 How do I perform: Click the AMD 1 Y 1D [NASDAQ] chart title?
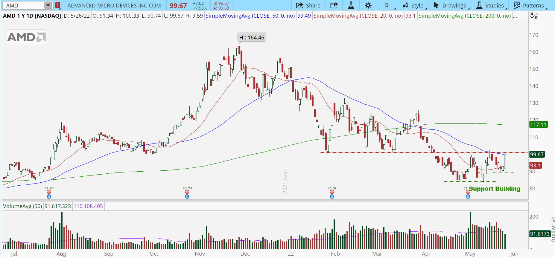pyautogui.click(x=32, y=16)
